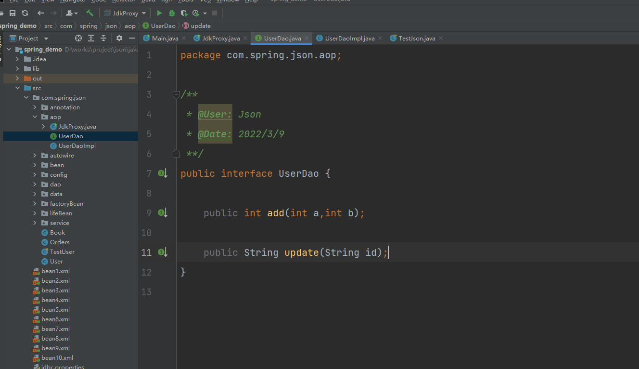The image size is (639, 369).
Task: Expand the autowire package
Action: (35, 155)
